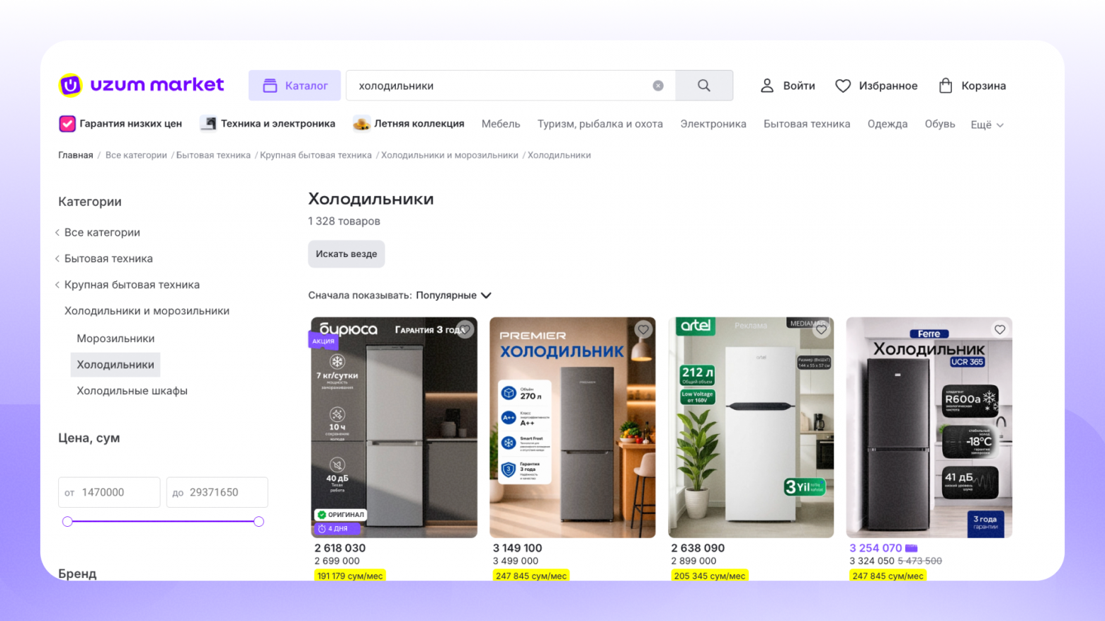Image resolution: width=1105 pixels, height=621 pixels.
Task: Collapse to Все категории in sidebar
Action: click(x=102, y=232)
